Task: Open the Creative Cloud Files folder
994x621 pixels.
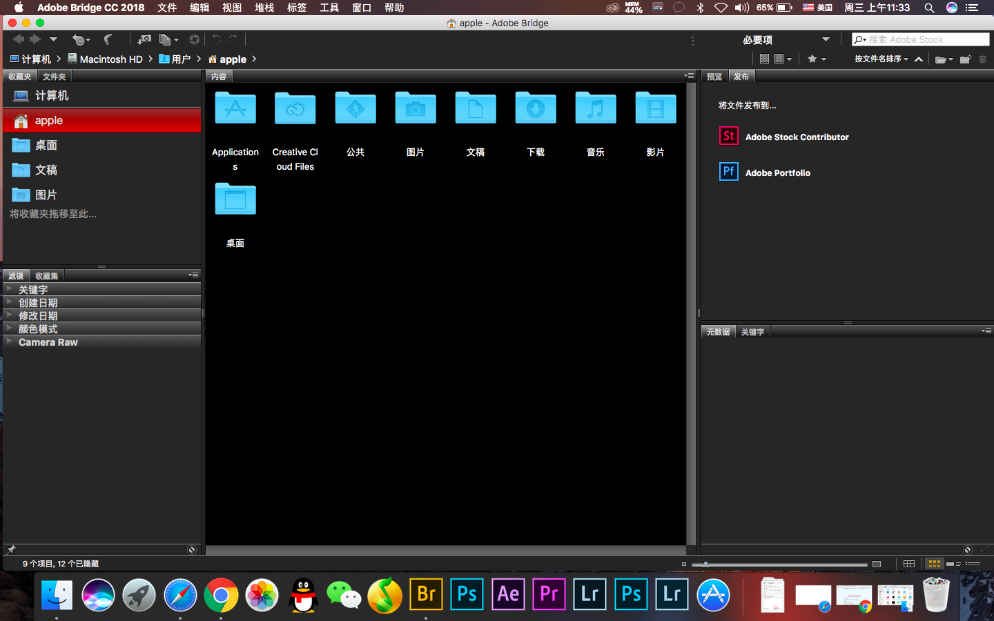Action: click(295, 109)
